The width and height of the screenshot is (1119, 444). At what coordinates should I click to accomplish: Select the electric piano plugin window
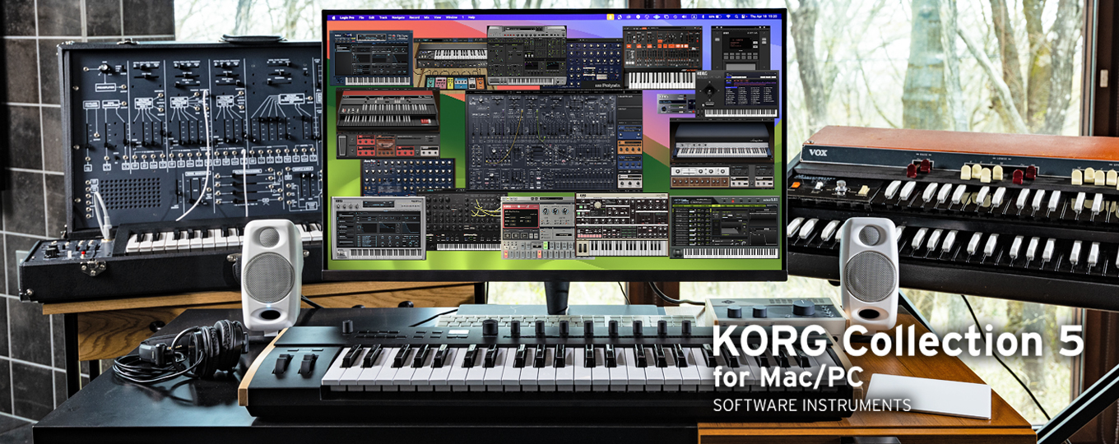(722, 154)
